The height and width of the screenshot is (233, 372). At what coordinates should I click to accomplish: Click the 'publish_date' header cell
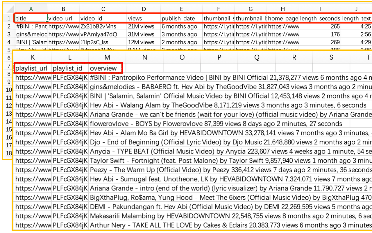click(181, 19)
